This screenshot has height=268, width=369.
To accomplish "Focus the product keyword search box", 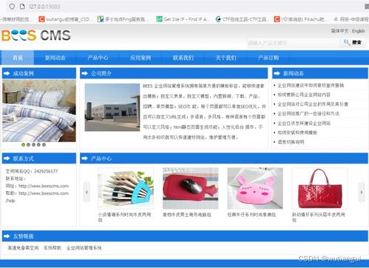I will [294, 43].
